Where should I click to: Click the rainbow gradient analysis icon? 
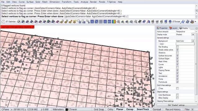114,22
